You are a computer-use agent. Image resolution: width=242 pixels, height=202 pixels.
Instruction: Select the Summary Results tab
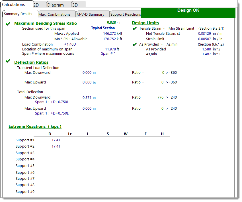(x=20, y=14)
